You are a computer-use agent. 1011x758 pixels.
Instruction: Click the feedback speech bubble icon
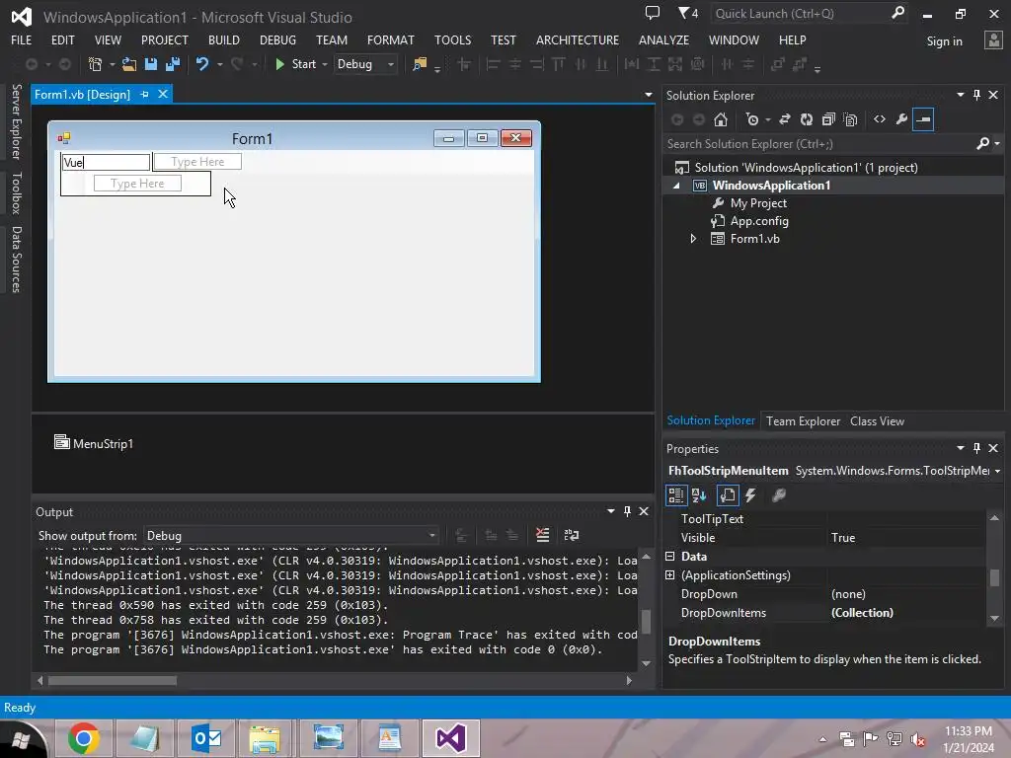point(653,13)
